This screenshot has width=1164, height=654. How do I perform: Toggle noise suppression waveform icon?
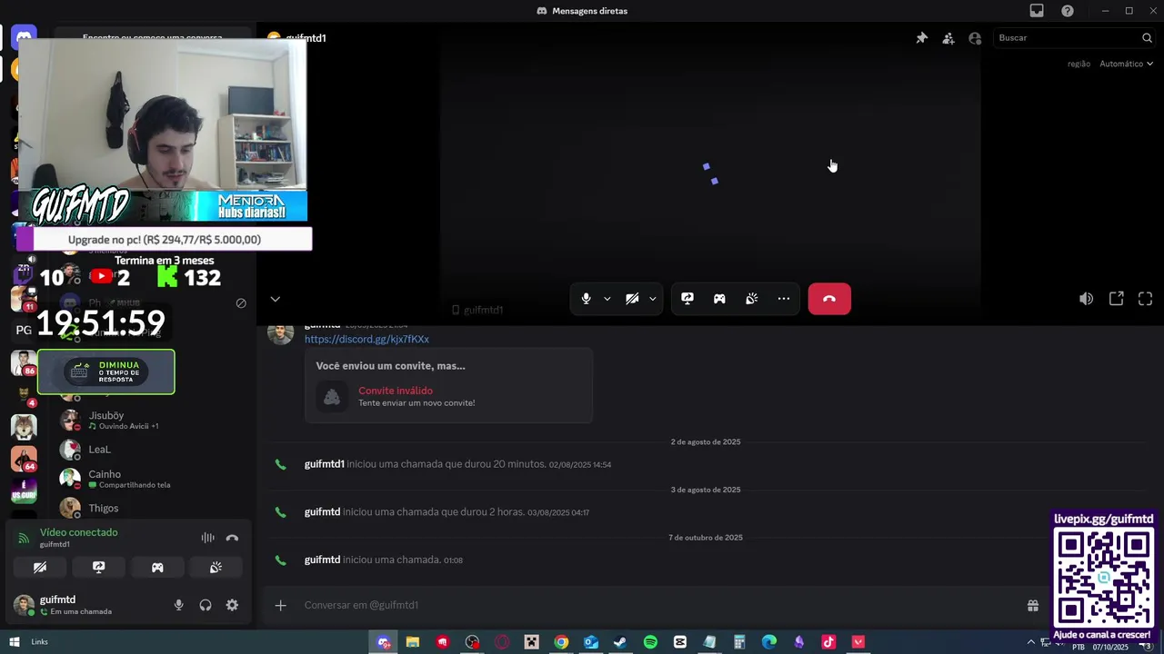point(208,538)
